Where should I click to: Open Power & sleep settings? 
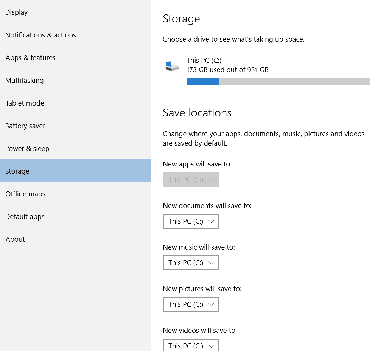point(76,149)
